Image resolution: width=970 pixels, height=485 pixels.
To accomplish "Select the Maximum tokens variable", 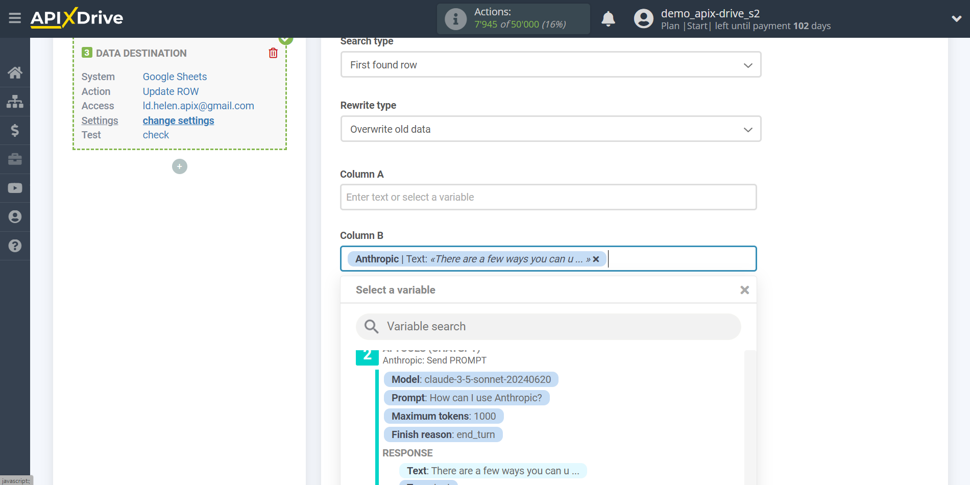I will pos(444,416).
